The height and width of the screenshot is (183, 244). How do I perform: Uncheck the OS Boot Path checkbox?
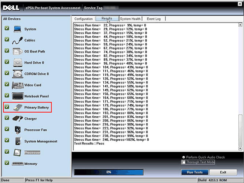(x=7, y=50)
